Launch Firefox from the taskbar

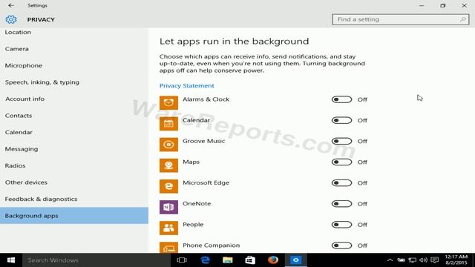pos(273,260)
